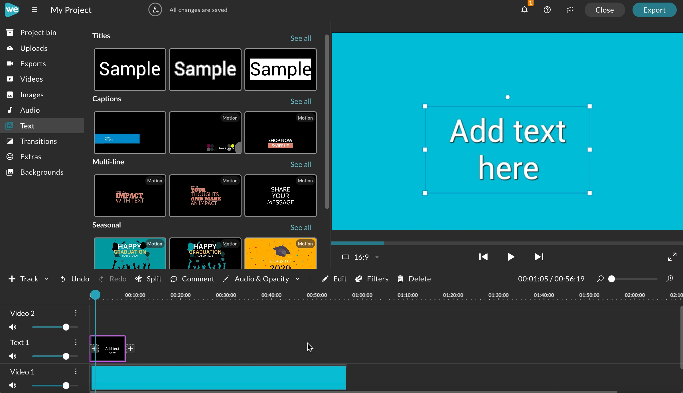Skip to next clip in preview
The height and width of the screenshot is (393, 683).
click(539, 257)
